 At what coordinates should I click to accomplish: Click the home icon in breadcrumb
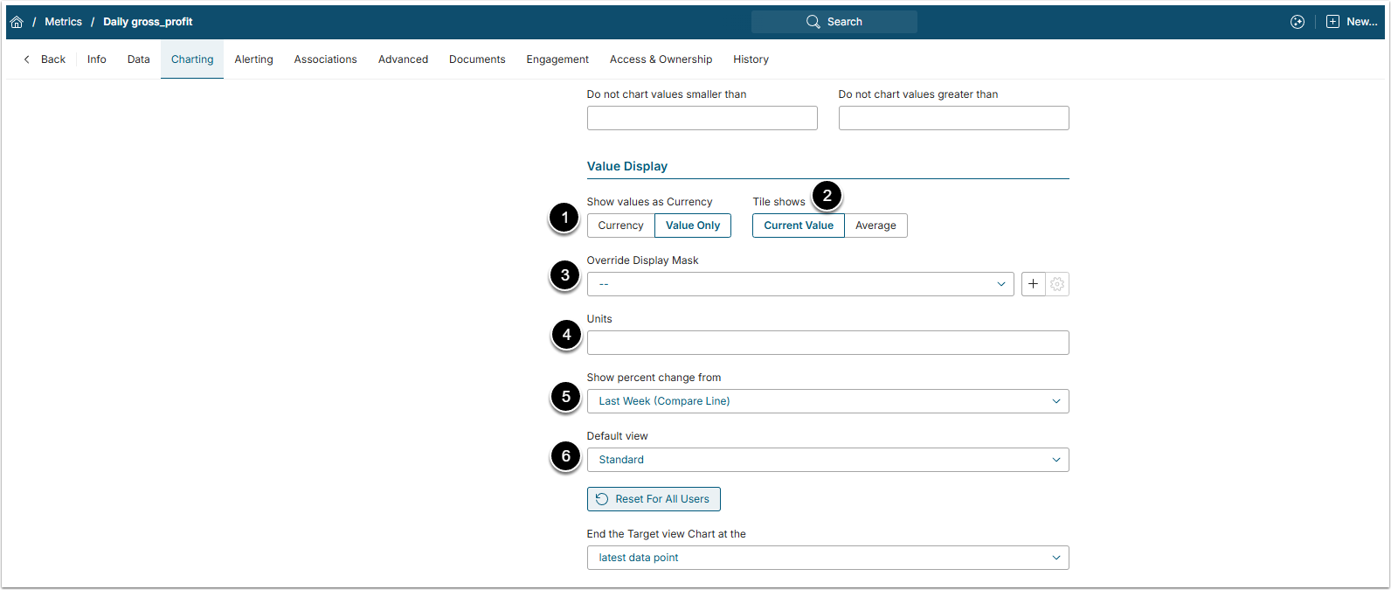(17, 22)
